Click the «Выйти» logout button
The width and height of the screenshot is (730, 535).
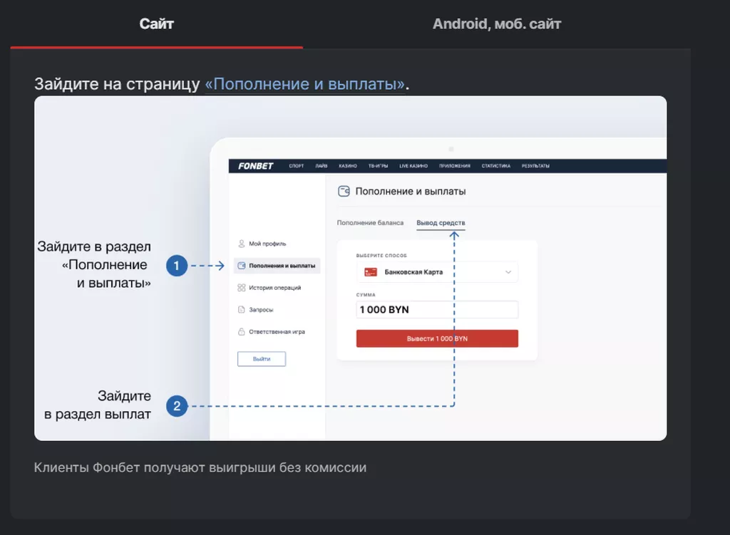click(x=262, y=359)
